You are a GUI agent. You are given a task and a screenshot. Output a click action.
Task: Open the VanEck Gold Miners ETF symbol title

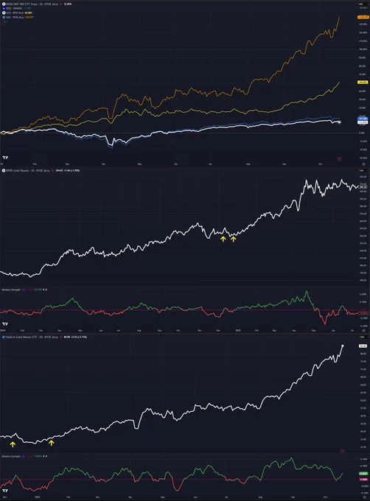[x=32, y=337]
